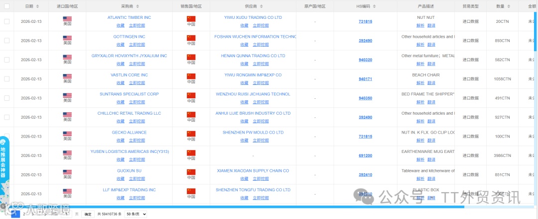
Task: Click US flag in VASTLIN CORE row
Action: tap(67, 76)
